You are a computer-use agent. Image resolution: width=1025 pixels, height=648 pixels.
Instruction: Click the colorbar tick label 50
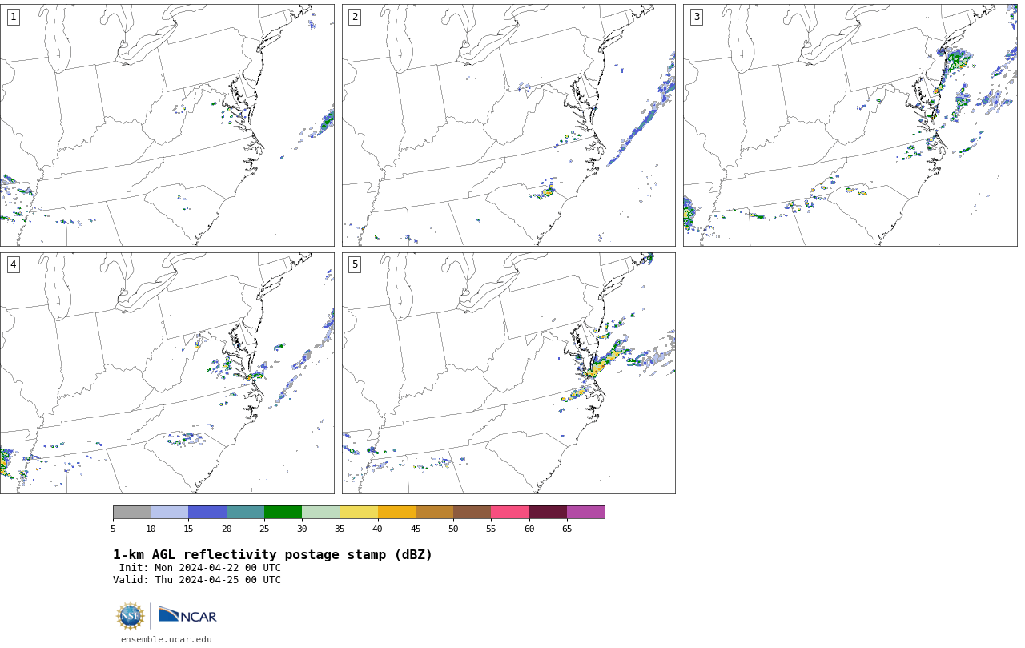(453, 529)
